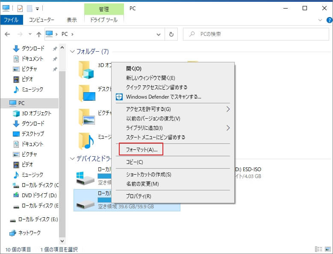Click the PCの検索 search box
This screenshot has width=333, height=254.
256,34
